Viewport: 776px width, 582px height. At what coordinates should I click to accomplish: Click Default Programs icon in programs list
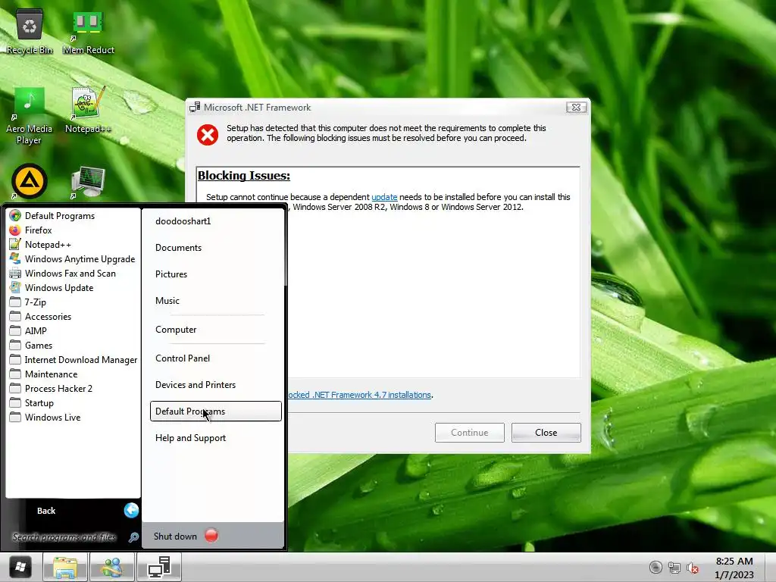pyautogui.click(x=15, y=216)
